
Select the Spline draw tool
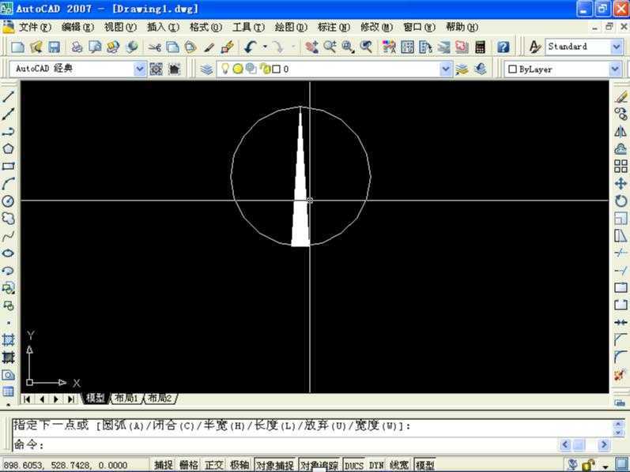[9, 236]
